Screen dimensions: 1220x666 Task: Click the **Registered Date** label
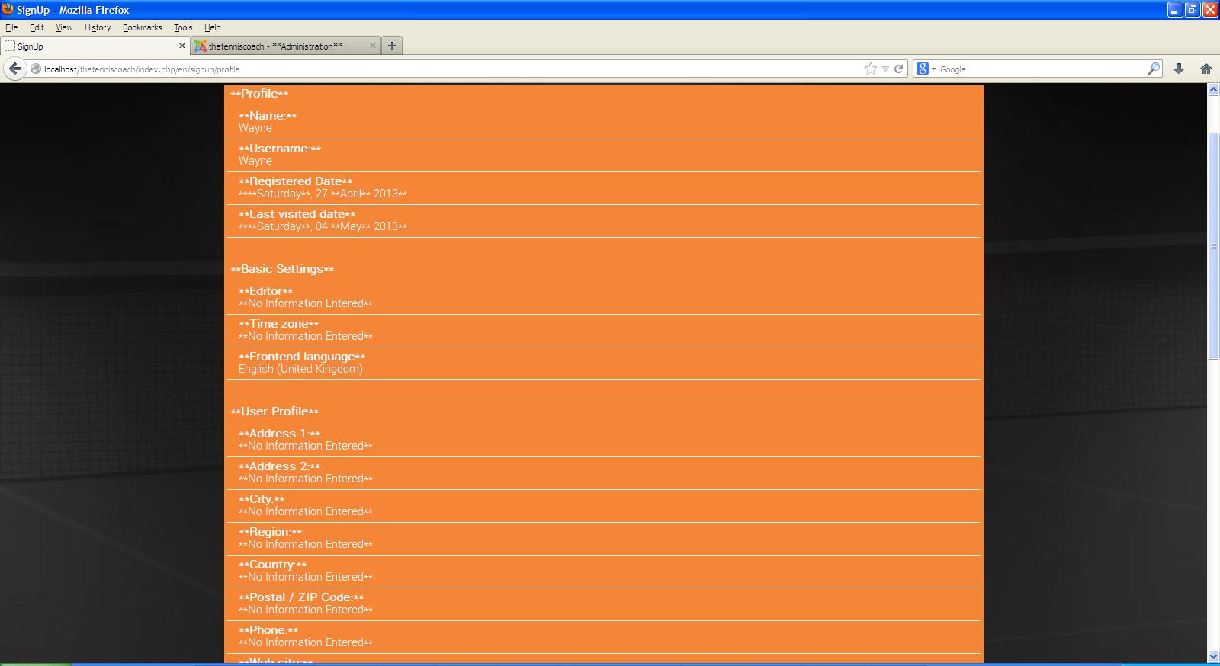coord(296,181)
